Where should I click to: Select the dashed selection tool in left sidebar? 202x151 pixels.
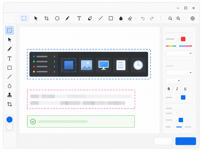[x=10, y=30]
